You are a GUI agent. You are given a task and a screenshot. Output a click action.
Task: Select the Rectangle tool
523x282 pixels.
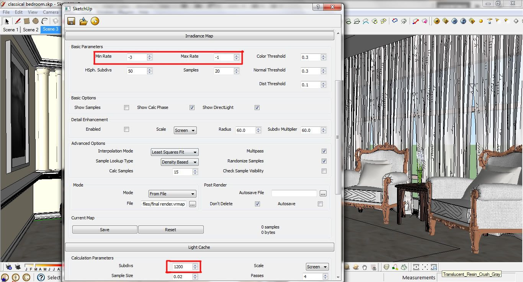(26, 21)
